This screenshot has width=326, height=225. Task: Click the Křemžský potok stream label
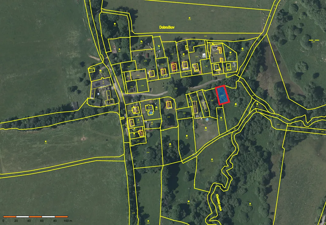point(218,202)
